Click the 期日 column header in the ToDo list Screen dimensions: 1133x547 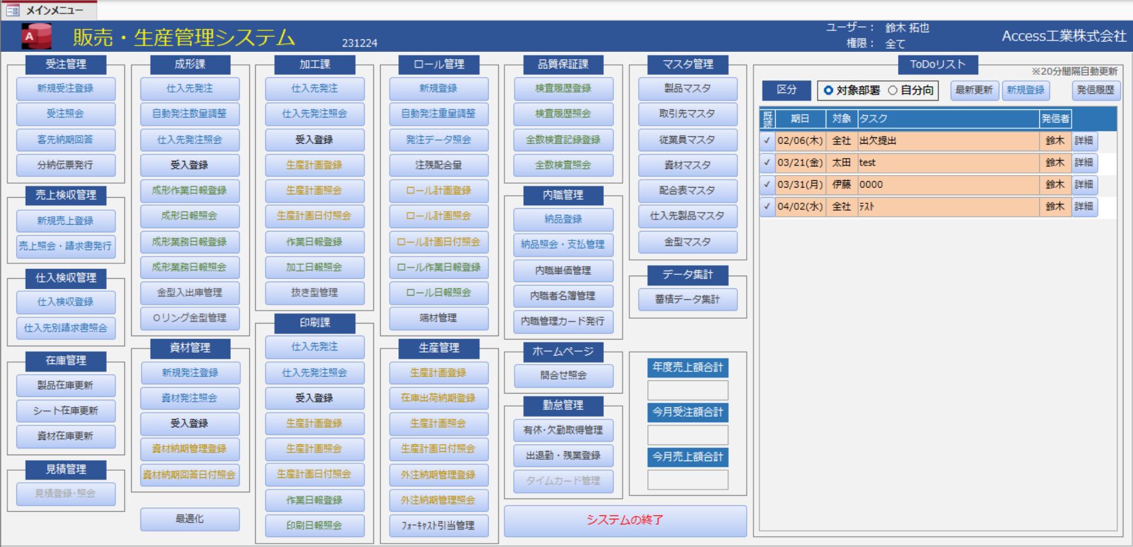(x=800, y=119)
